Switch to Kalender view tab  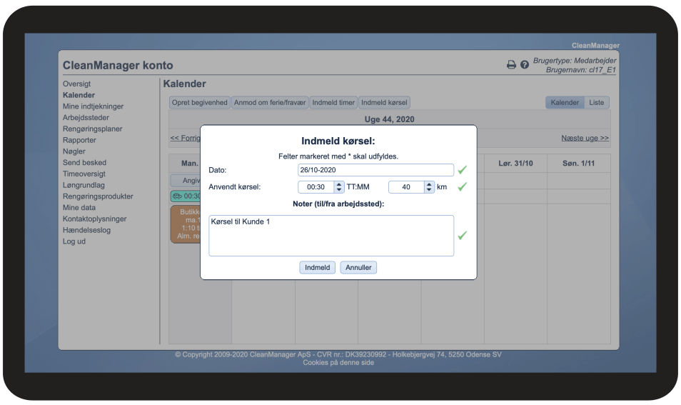pyautogui.click(x=565, y=103)
